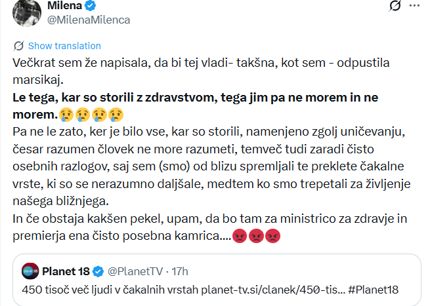Open the Planet 18 account name

tap(66, 271)
